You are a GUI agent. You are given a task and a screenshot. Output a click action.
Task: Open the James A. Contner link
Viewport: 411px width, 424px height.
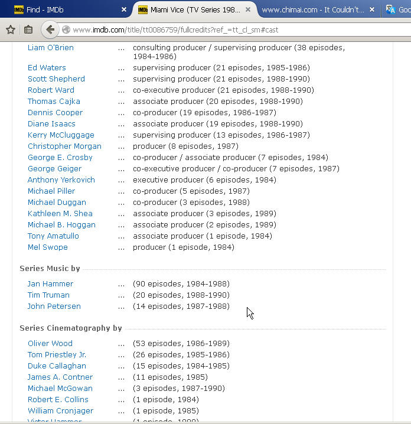pyautogui.click(x=60, y=377)
